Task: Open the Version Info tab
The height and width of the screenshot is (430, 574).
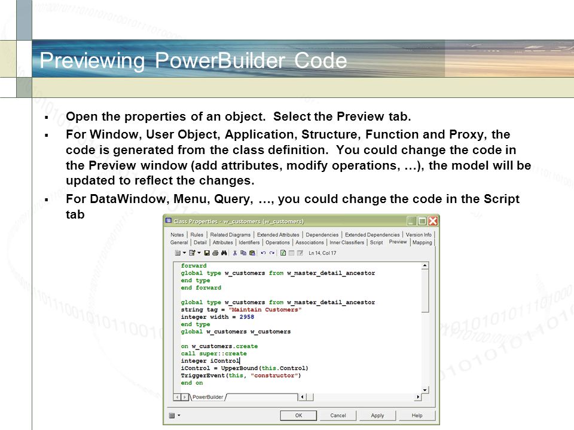Action: pyautogui.click(x=419, y=235)
